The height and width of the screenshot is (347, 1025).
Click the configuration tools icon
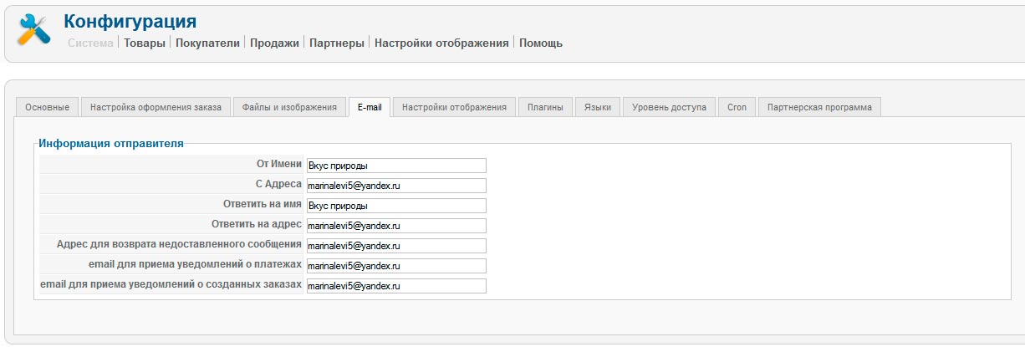pos(34,30)
